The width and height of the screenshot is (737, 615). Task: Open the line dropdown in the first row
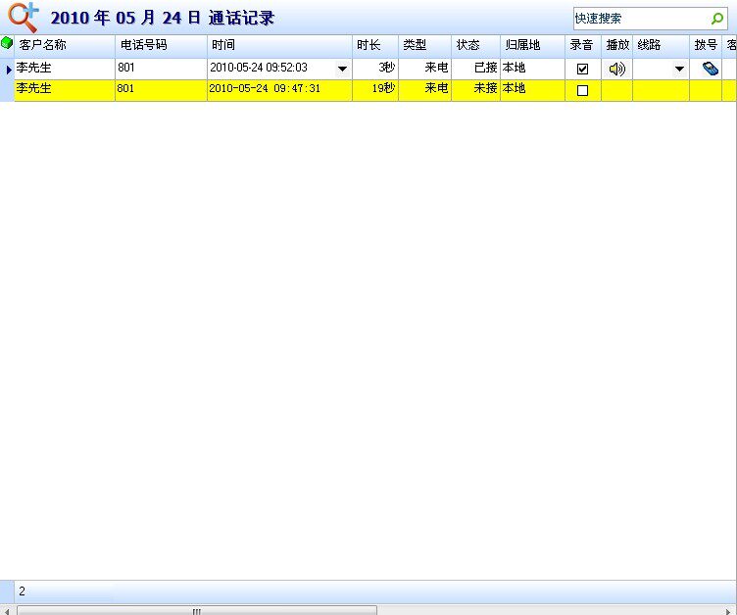[679, 70]
